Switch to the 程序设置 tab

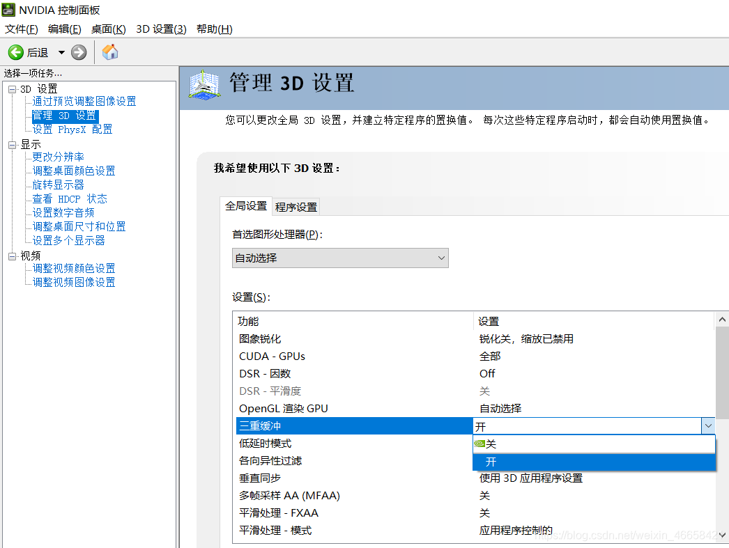pos(296,207)
